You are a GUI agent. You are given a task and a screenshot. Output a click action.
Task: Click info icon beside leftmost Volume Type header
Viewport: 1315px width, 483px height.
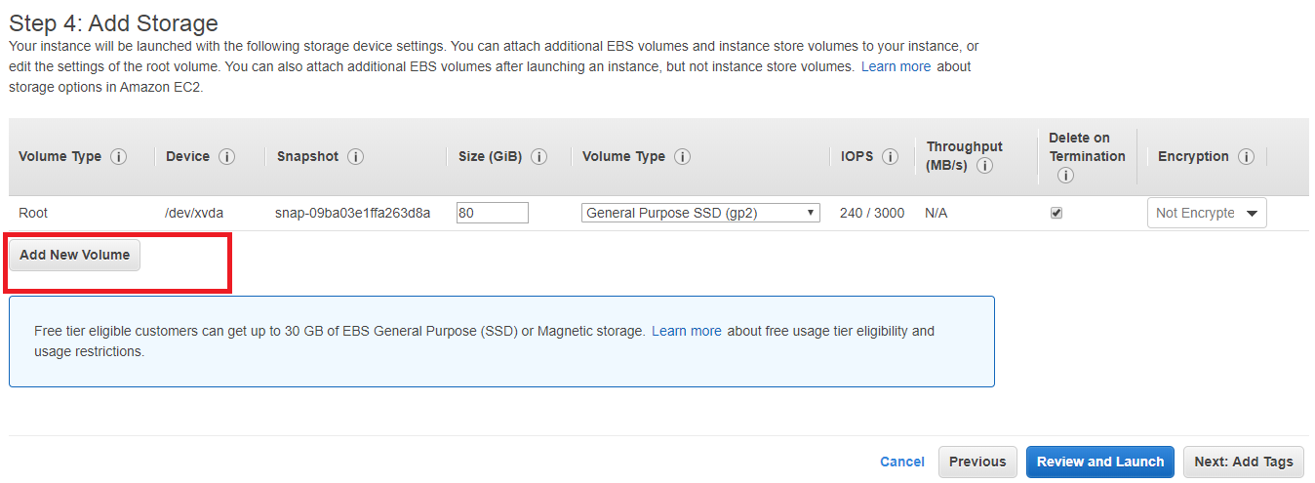point(119,157)
